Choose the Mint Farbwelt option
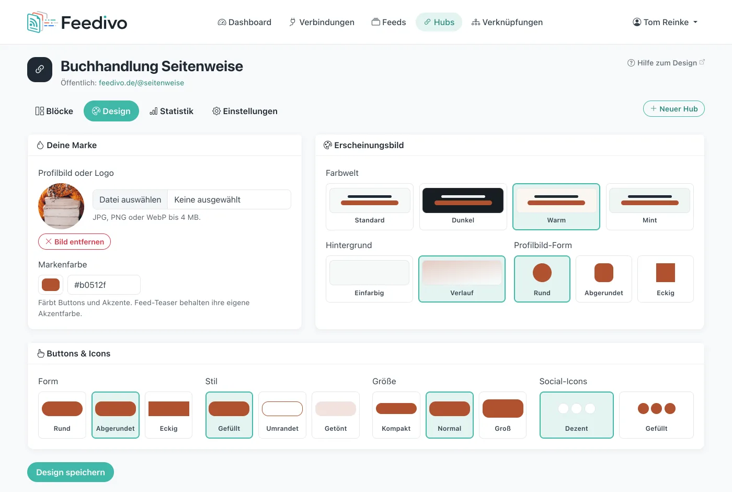The image size is (732, 492). (x=650, y=207)
